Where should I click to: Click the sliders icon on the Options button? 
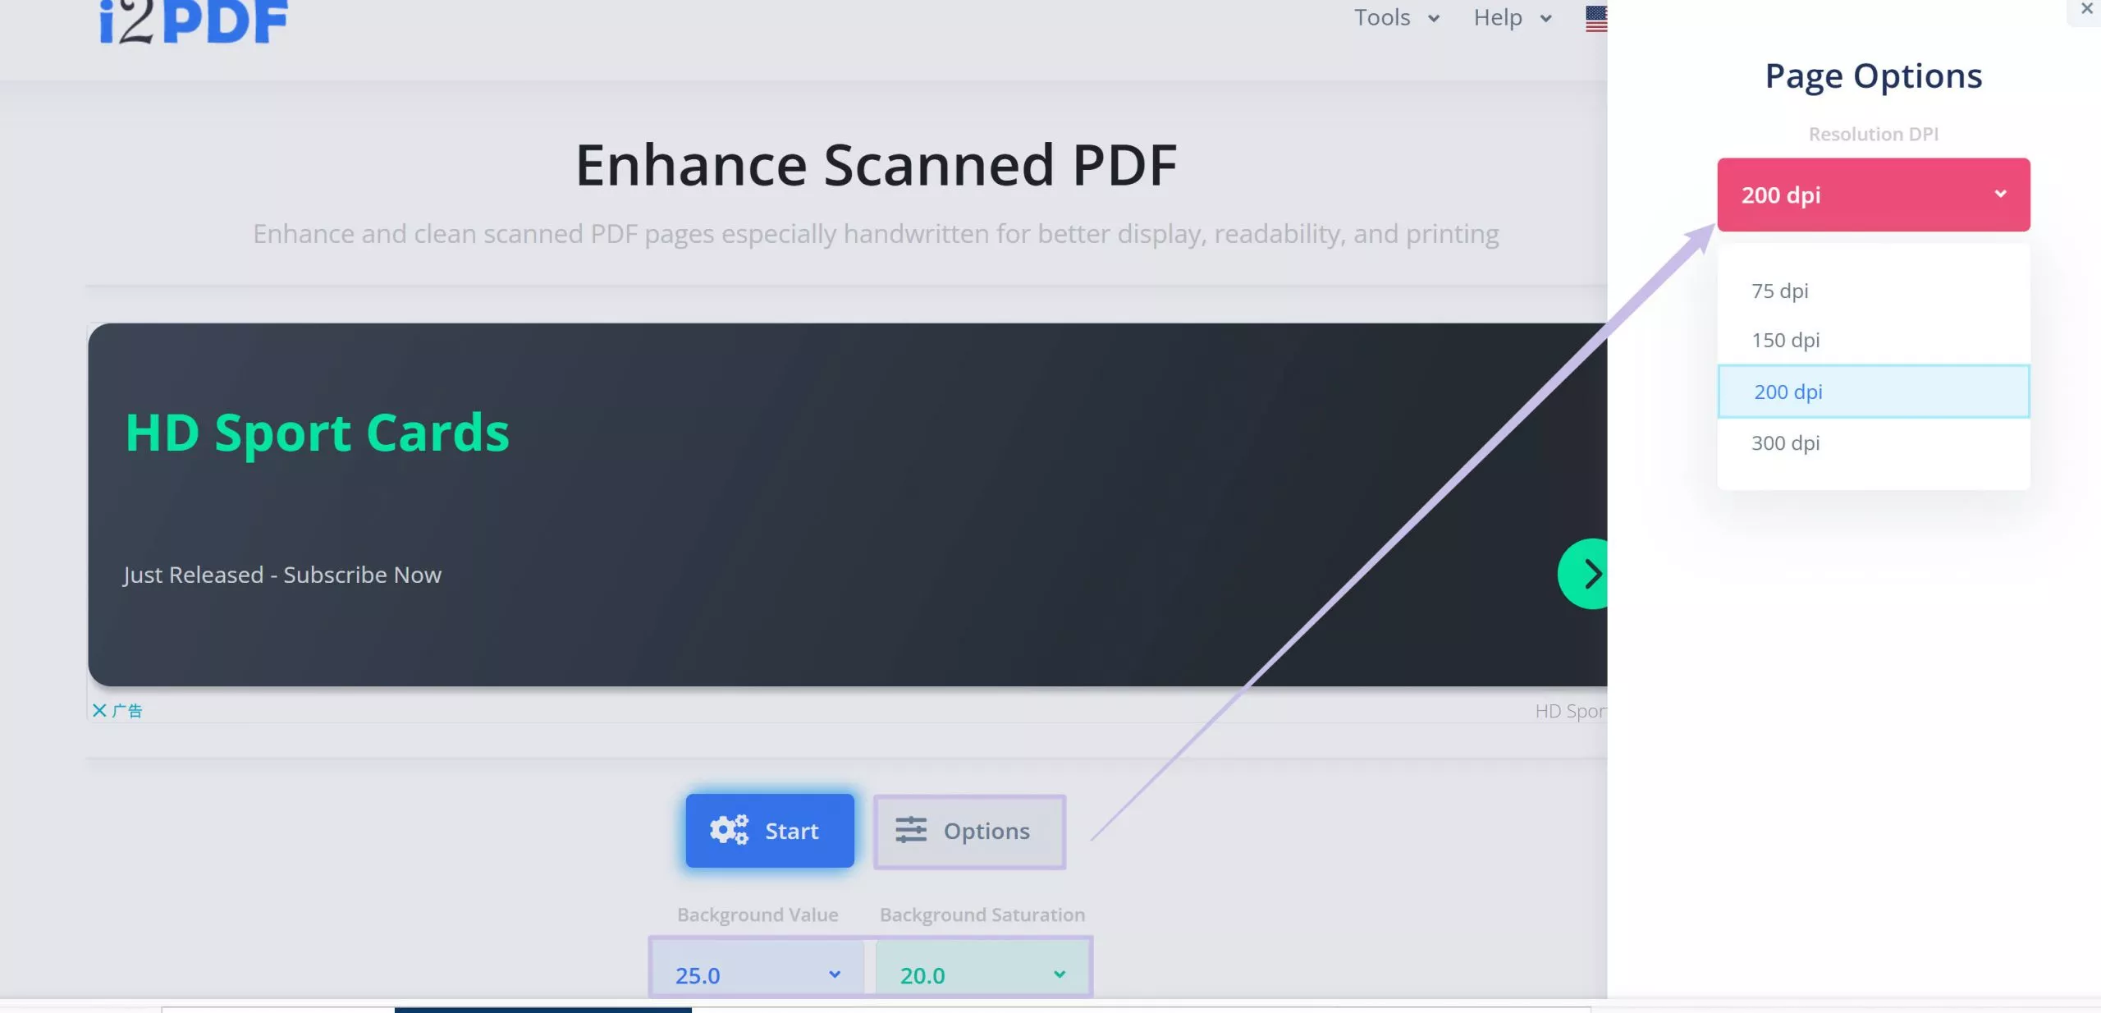[x=911, y=830]
